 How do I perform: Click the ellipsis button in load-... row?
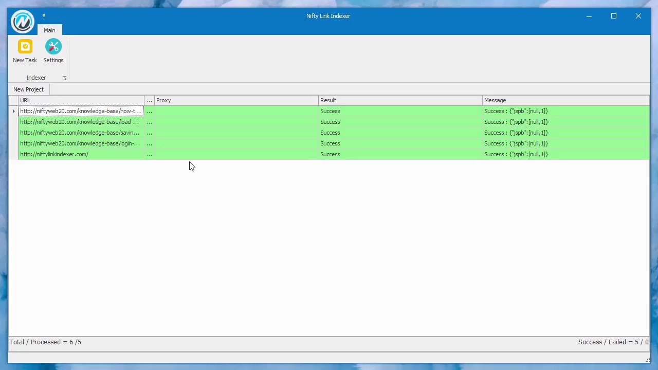coord(149,122)
